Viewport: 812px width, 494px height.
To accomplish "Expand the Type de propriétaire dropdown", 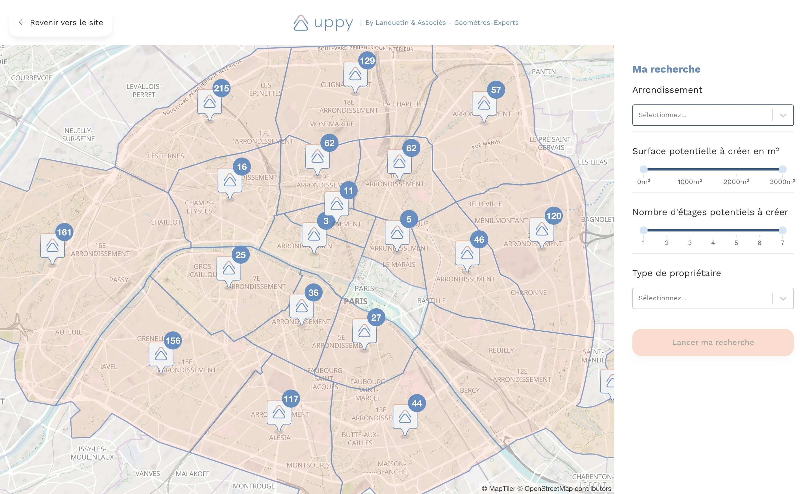I will pos(702,298).
